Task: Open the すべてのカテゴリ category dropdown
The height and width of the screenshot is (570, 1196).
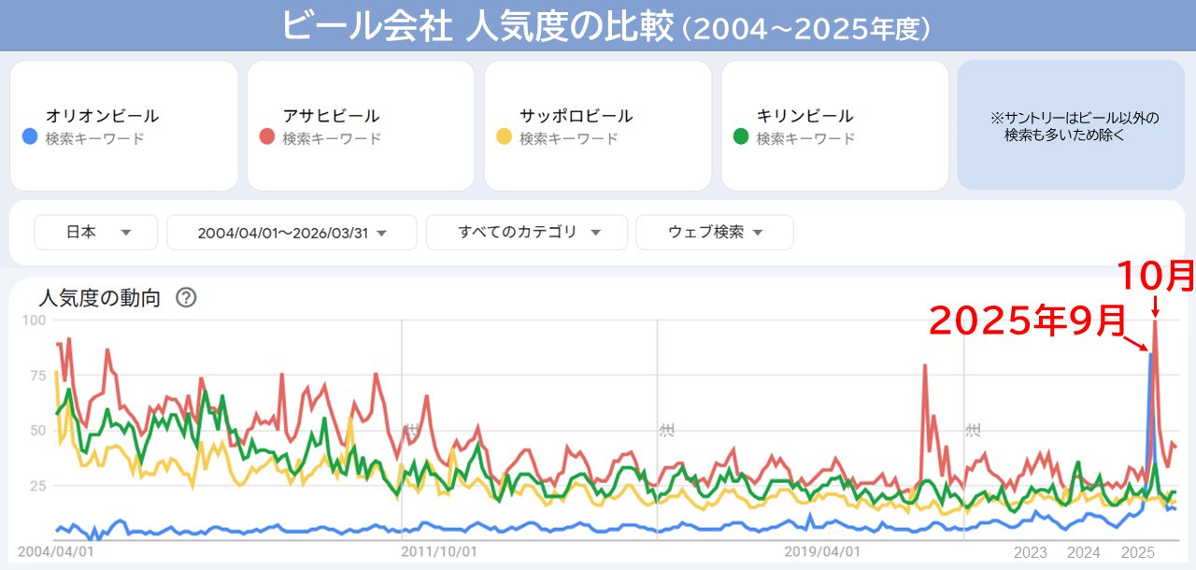Action: coord(527,233)
